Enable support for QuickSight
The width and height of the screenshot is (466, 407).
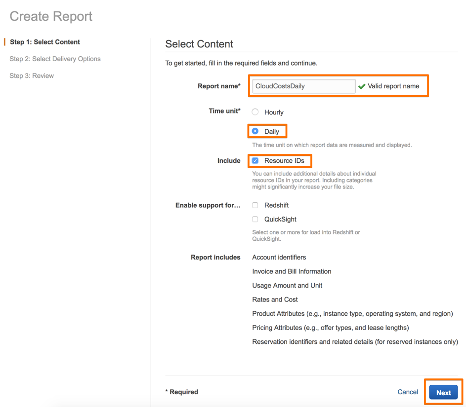click(x=255, y=220)
